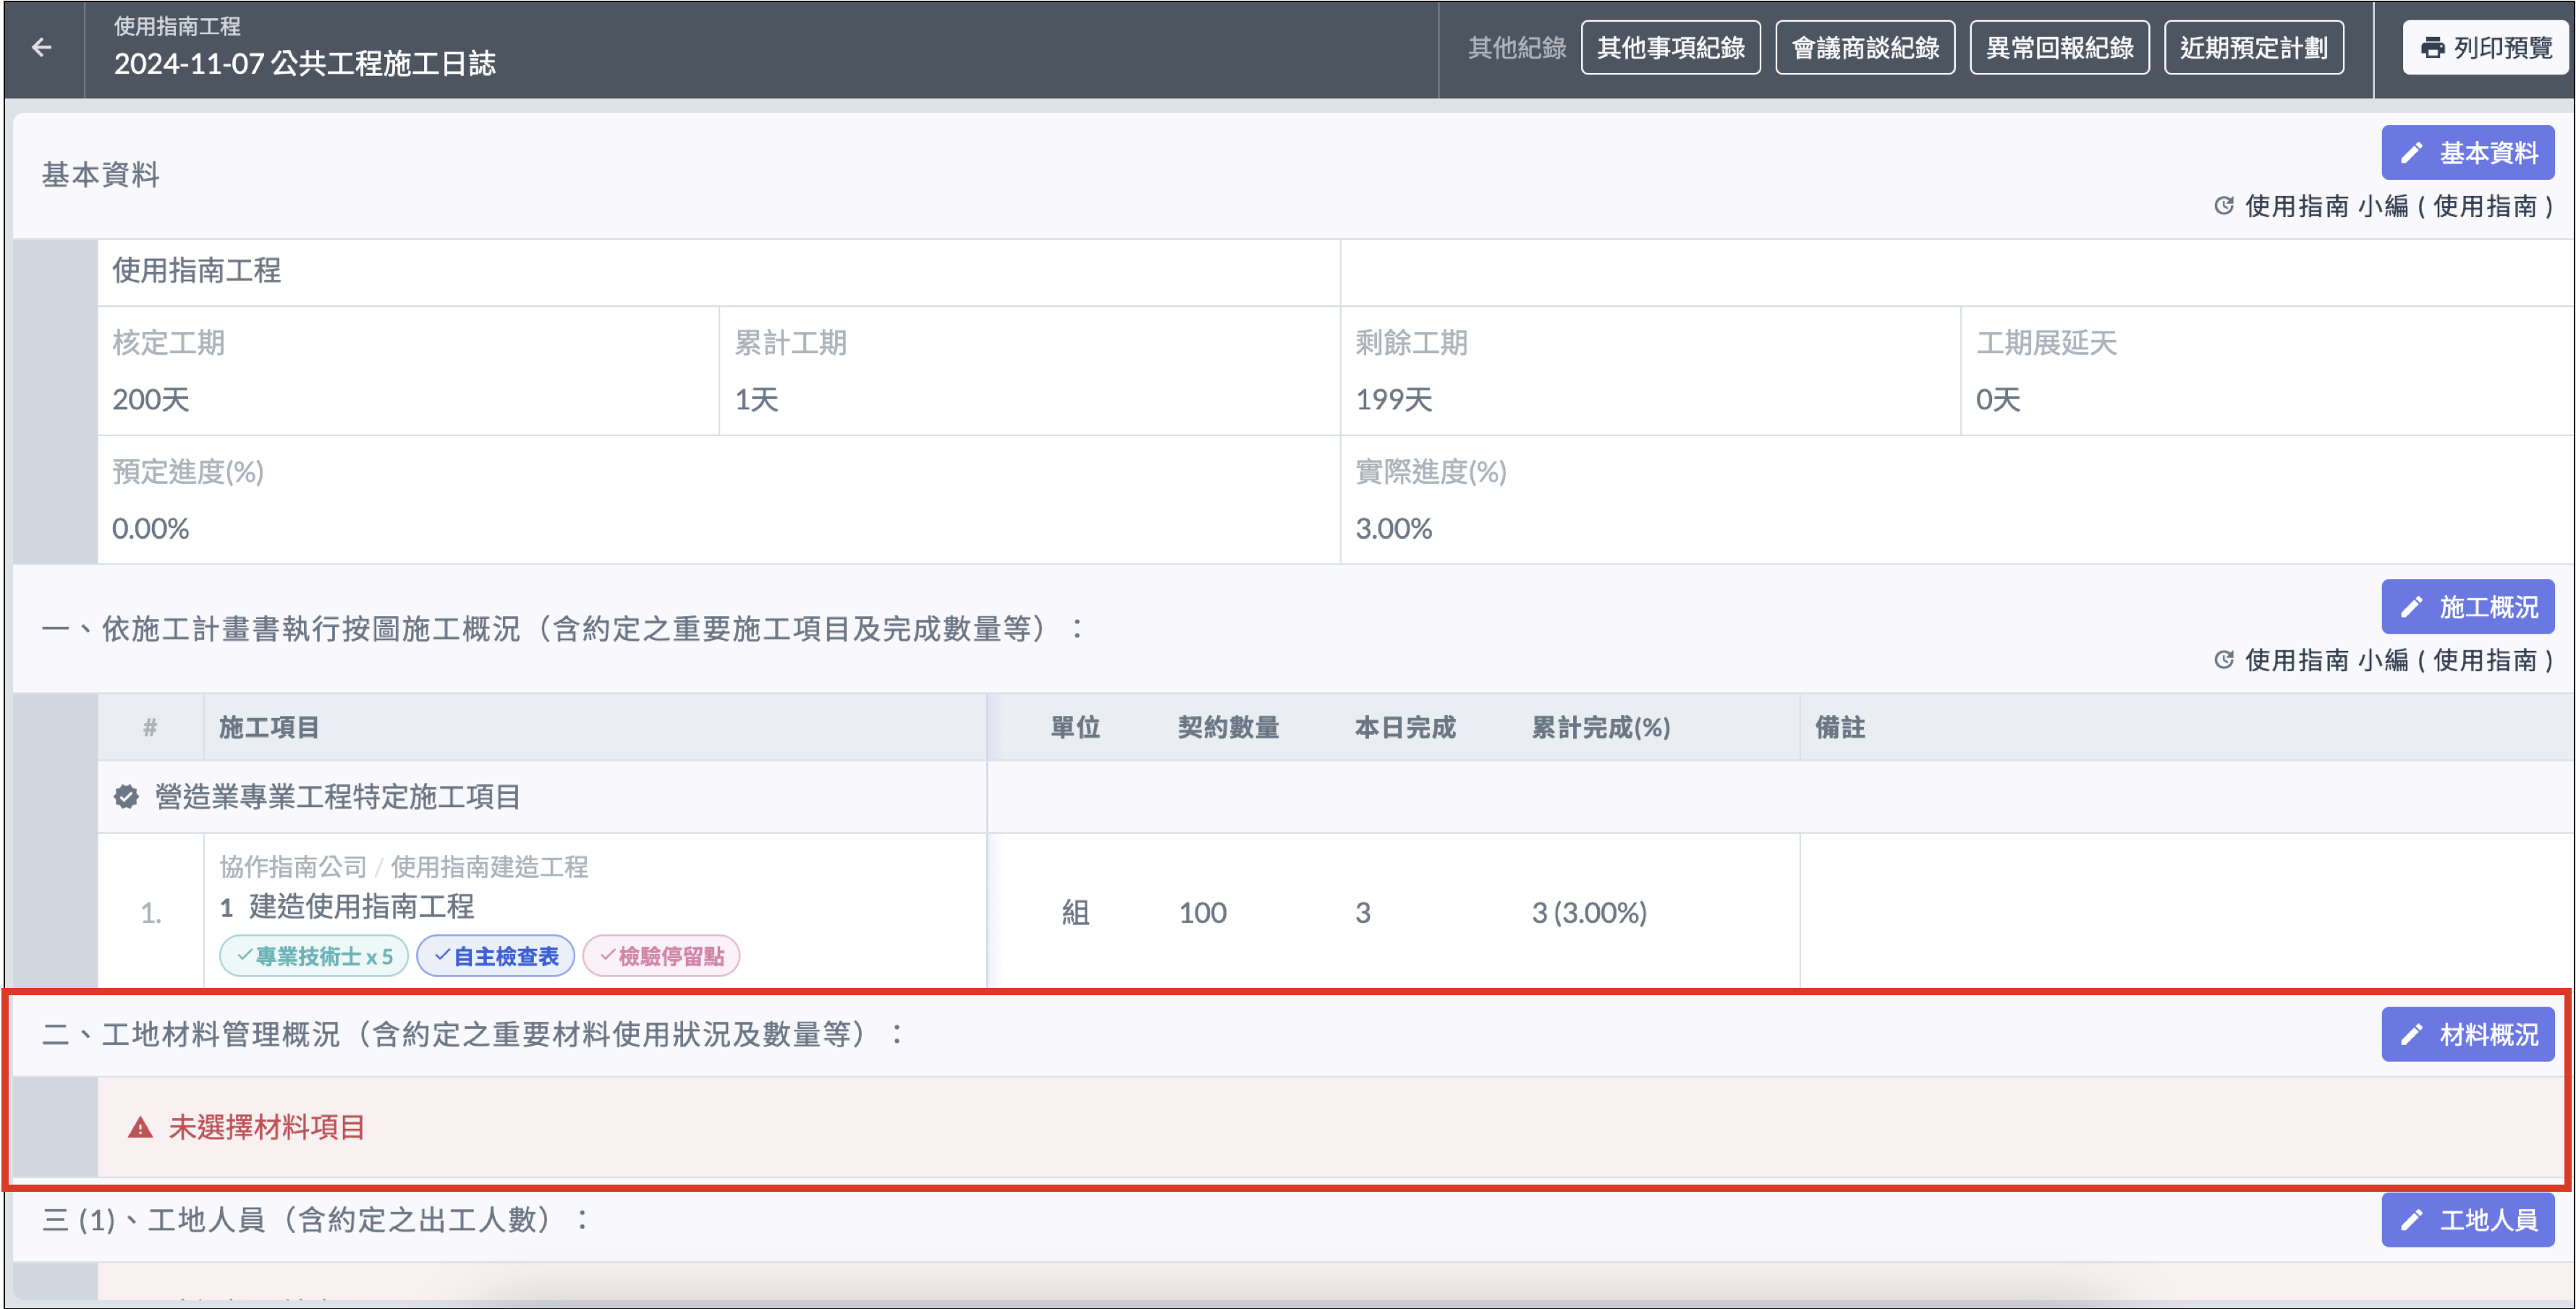Click the 累計完成(%) column header
The width and height of the screenshot is (2576, 1309).
pyautogui.click(x=1600, y=728)
